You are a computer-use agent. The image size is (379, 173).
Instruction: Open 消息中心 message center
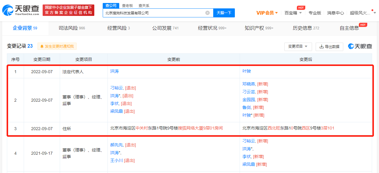tap(335, 13)
